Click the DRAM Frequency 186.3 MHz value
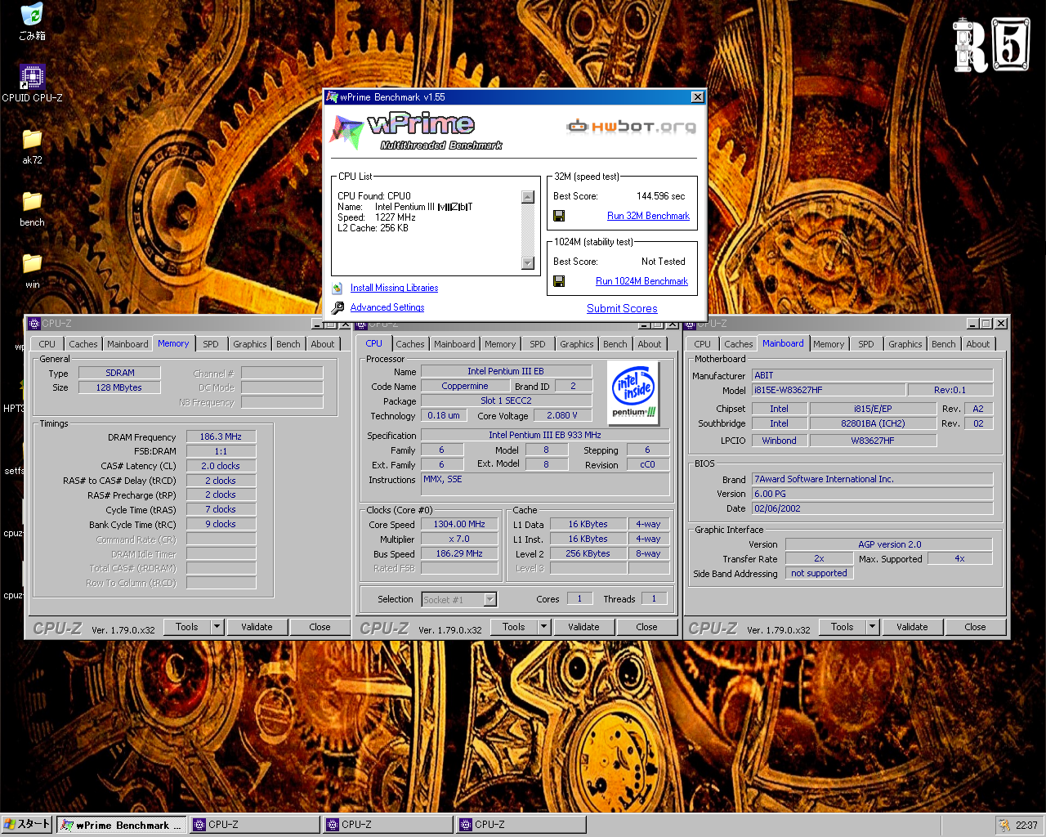The height and width of the screenshot is (837, 1046). 221,437
